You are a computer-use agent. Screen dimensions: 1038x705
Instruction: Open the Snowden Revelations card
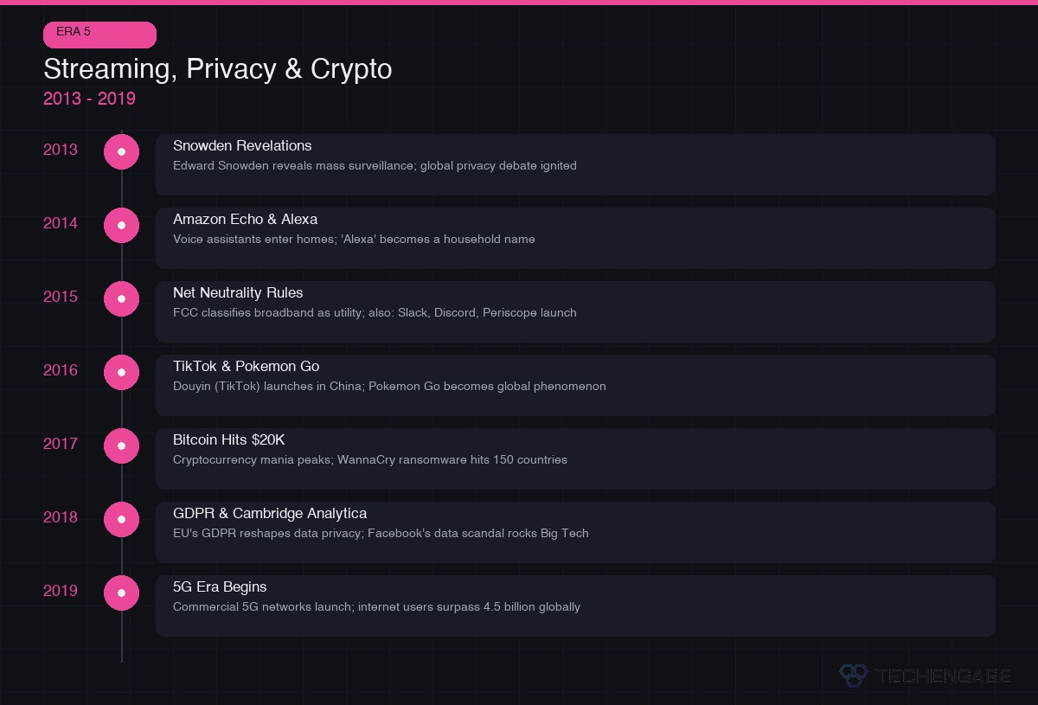[x=575, y=164]
